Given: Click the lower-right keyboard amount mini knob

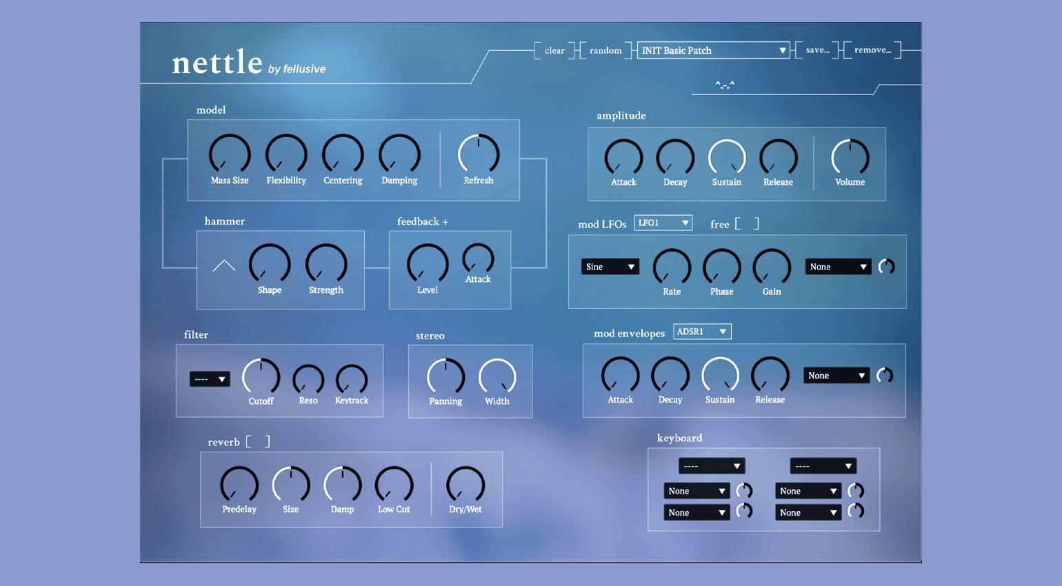Looking at the screenshot, I should (856, 511).
